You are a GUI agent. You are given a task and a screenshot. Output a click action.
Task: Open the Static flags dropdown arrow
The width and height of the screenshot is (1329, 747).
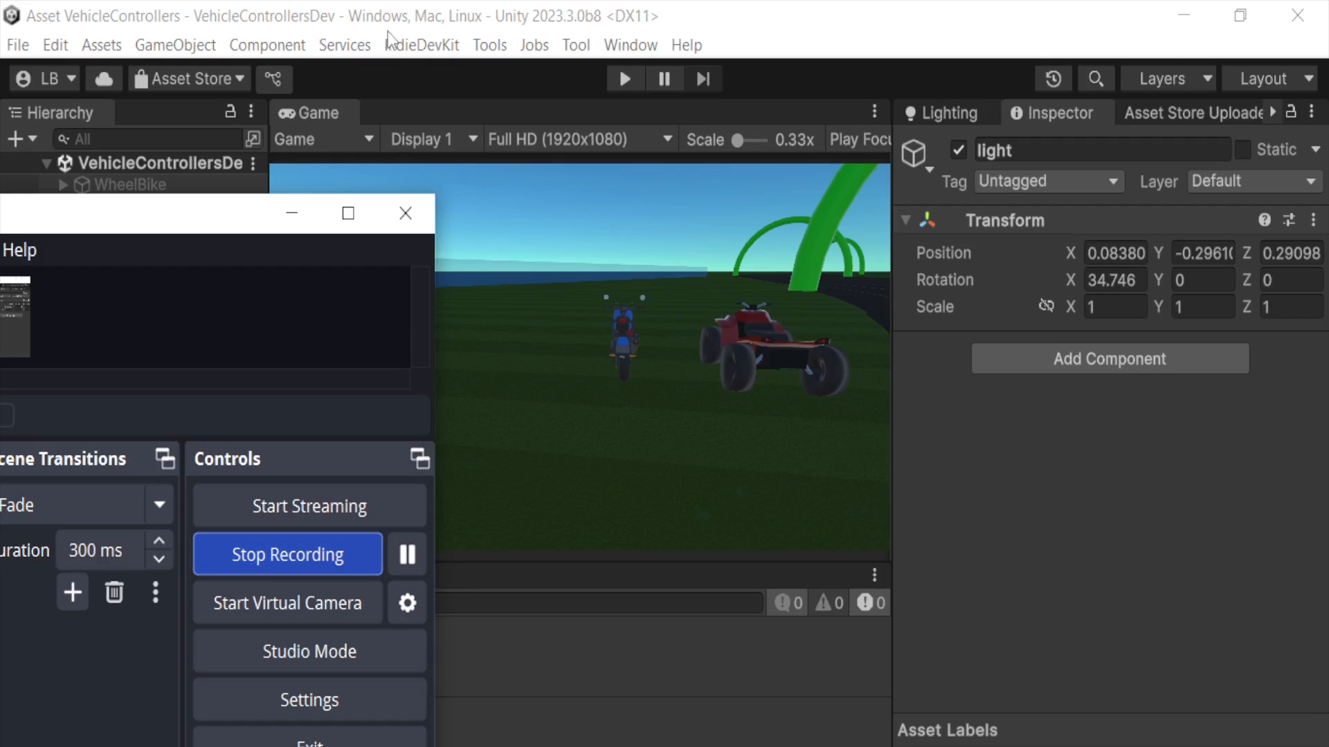click(x=1316, y=150)
